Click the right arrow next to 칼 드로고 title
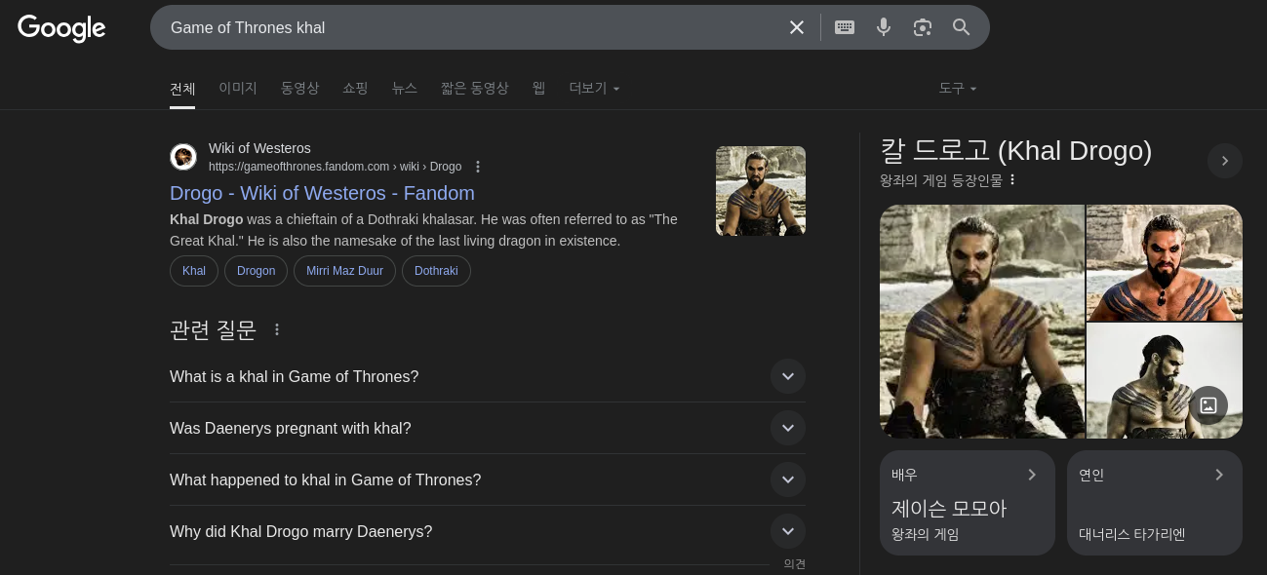Viewport: 1267px width, 575px height. click(x=1225, y=161)
